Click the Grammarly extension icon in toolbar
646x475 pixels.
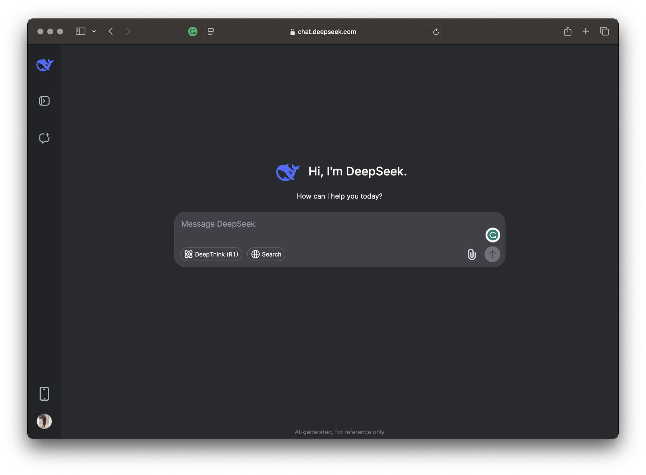tap(193, 32)
